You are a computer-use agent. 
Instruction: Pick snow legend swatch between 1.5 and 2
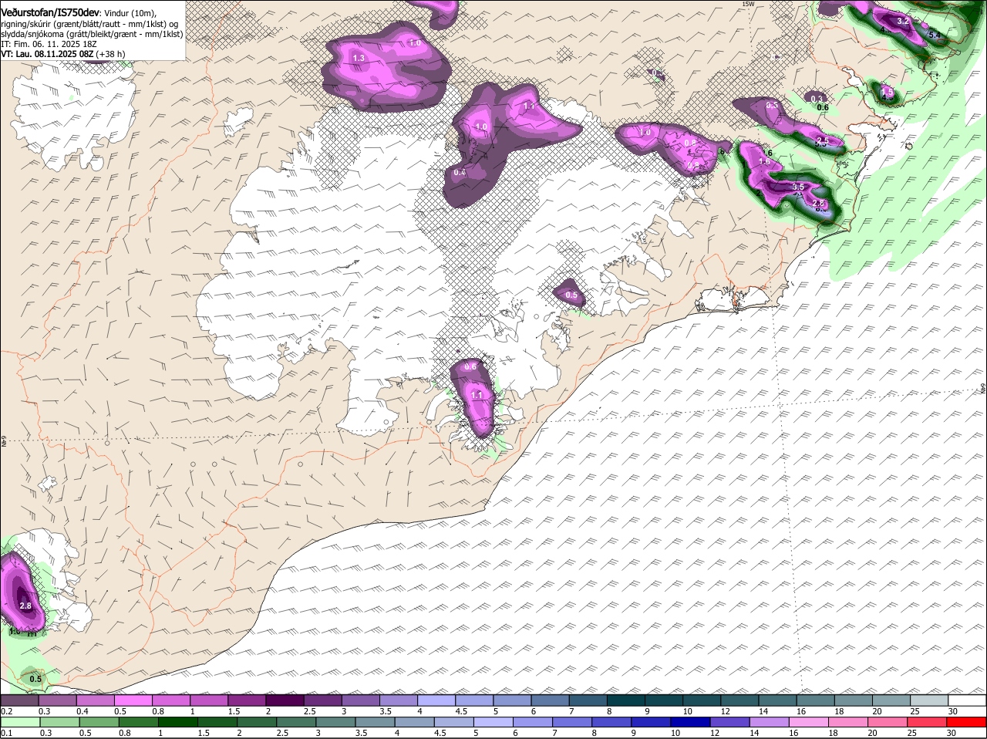(247, 700)
